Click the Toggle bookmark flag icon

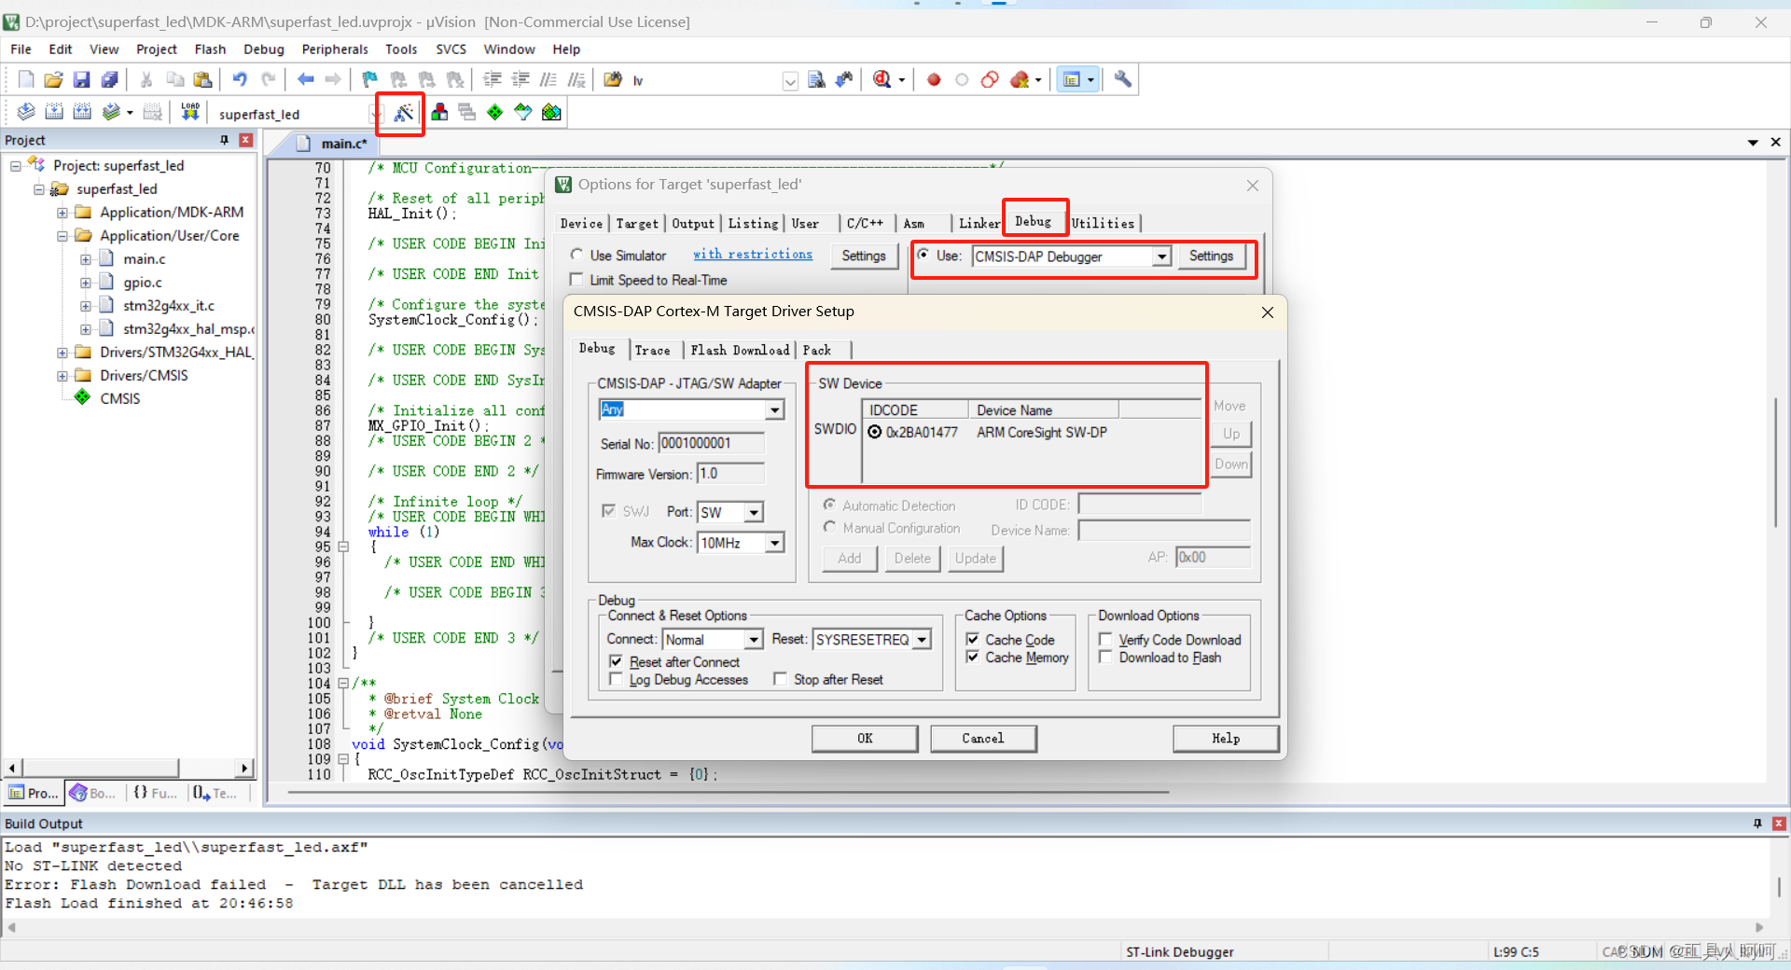click(370, 80)
